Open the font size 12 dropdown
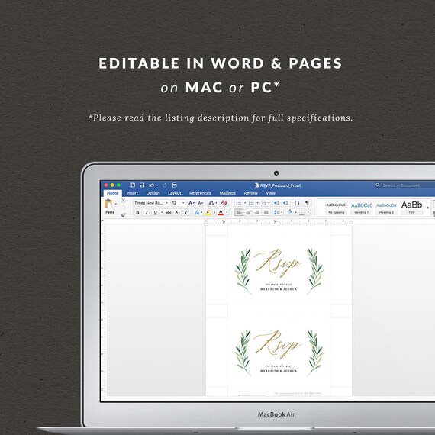The image size is (435, 435). coord(178,203)
